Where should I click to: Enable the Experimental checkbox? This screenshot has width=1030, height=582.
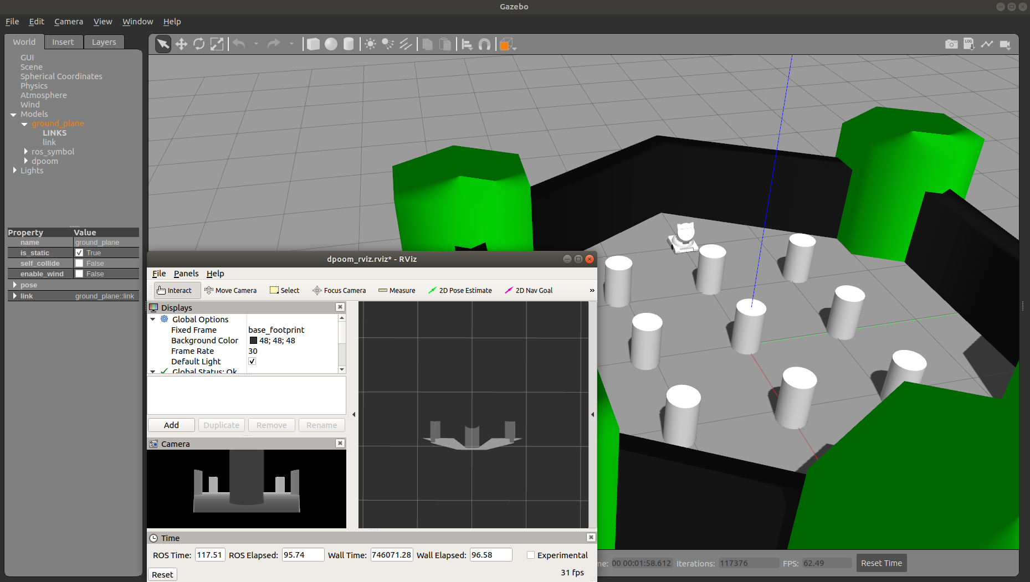[531, 555]
